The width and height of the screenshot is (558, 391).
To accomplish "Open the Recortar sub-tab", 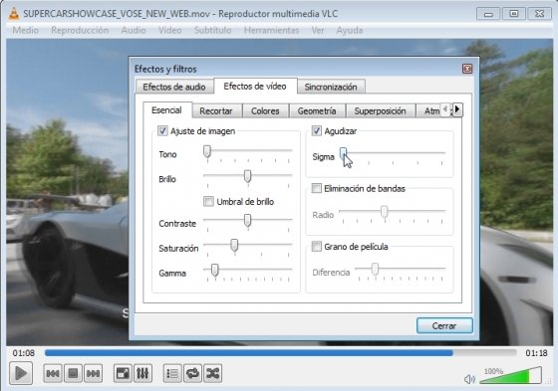I will tap(216, 110).
